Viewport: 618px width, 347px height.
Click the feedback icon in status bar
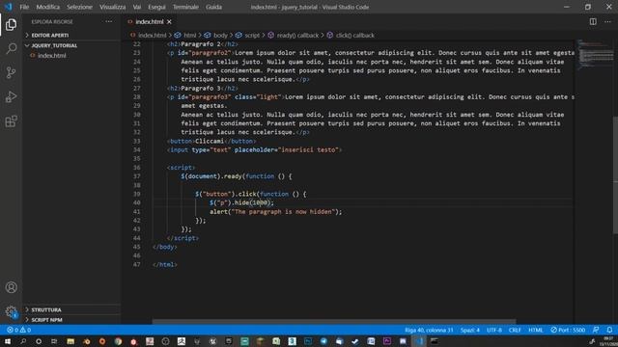point(596,330)
